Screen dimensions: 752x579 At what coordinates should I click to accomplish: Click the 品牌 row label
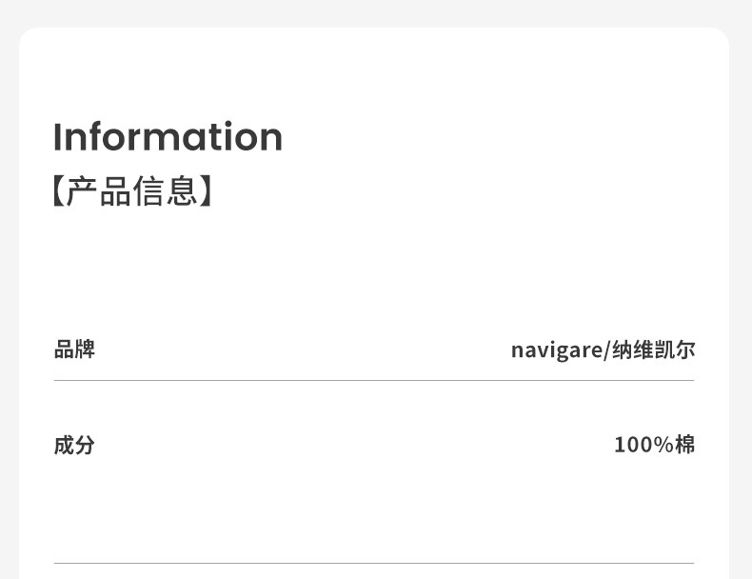point(74,349)
